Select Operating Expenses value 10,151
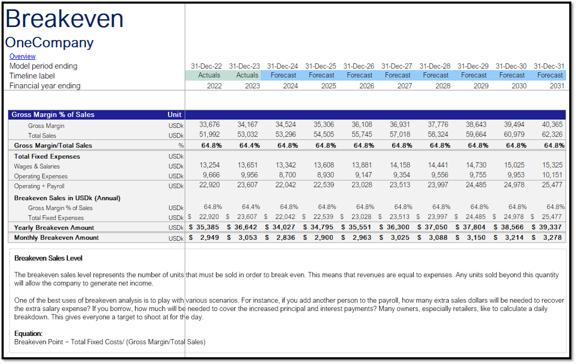 (553, 175)
